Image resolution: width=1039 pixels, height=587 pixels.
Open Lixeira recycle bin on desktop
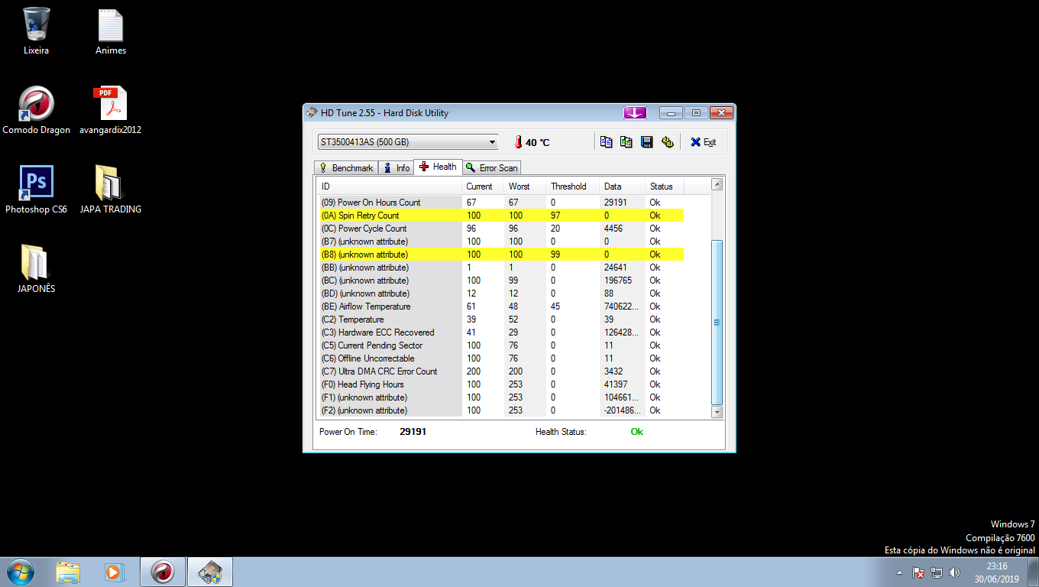click(x=36, y=31)
